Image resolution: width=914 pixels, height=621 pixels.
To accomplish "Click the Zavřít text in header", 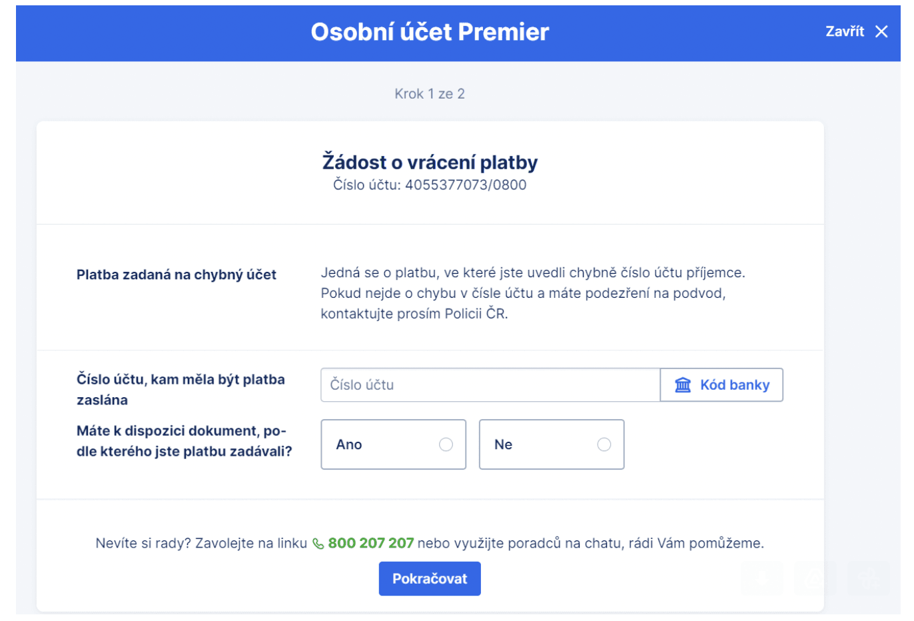I will [x=845, y=31].
